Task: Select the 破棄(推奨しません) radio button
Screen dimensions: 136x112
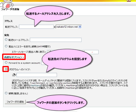Action: [6, 93]
